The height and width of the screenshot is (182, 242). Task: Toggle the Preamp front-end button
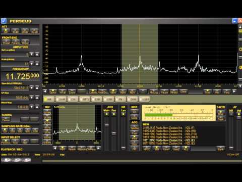(16, 42)
